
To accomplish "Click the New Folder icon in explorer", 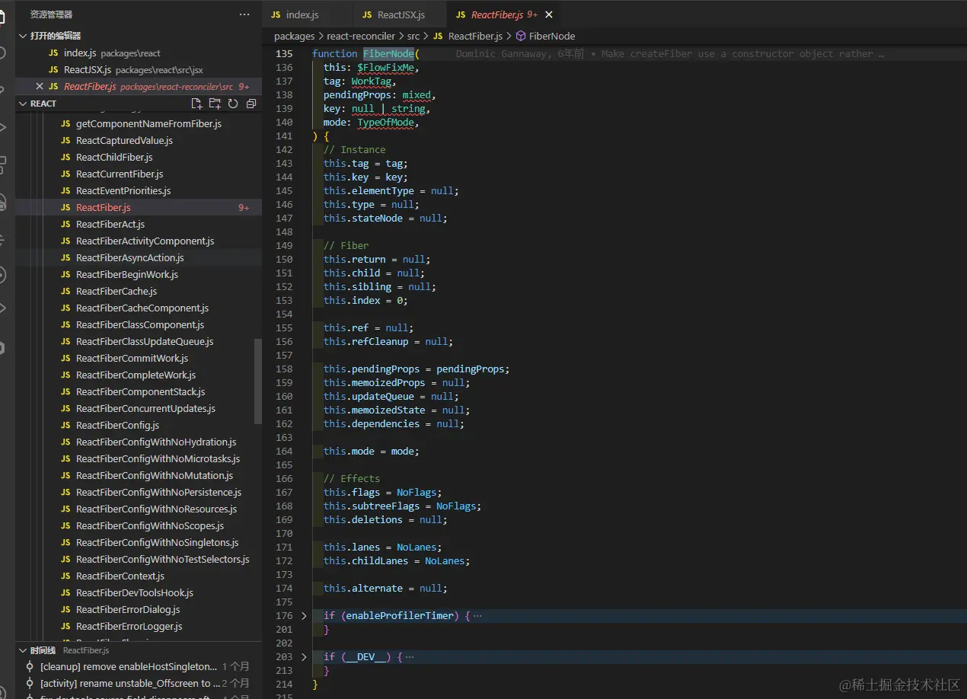I will pos(215,104).
